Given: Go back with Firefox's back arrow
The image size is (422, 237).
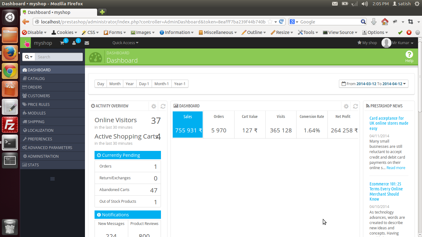Looking at the screenshot, I should point(26,22).
